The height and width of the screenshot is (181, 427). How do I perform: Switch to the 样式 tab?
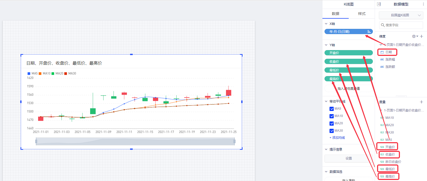click(362, 14)
